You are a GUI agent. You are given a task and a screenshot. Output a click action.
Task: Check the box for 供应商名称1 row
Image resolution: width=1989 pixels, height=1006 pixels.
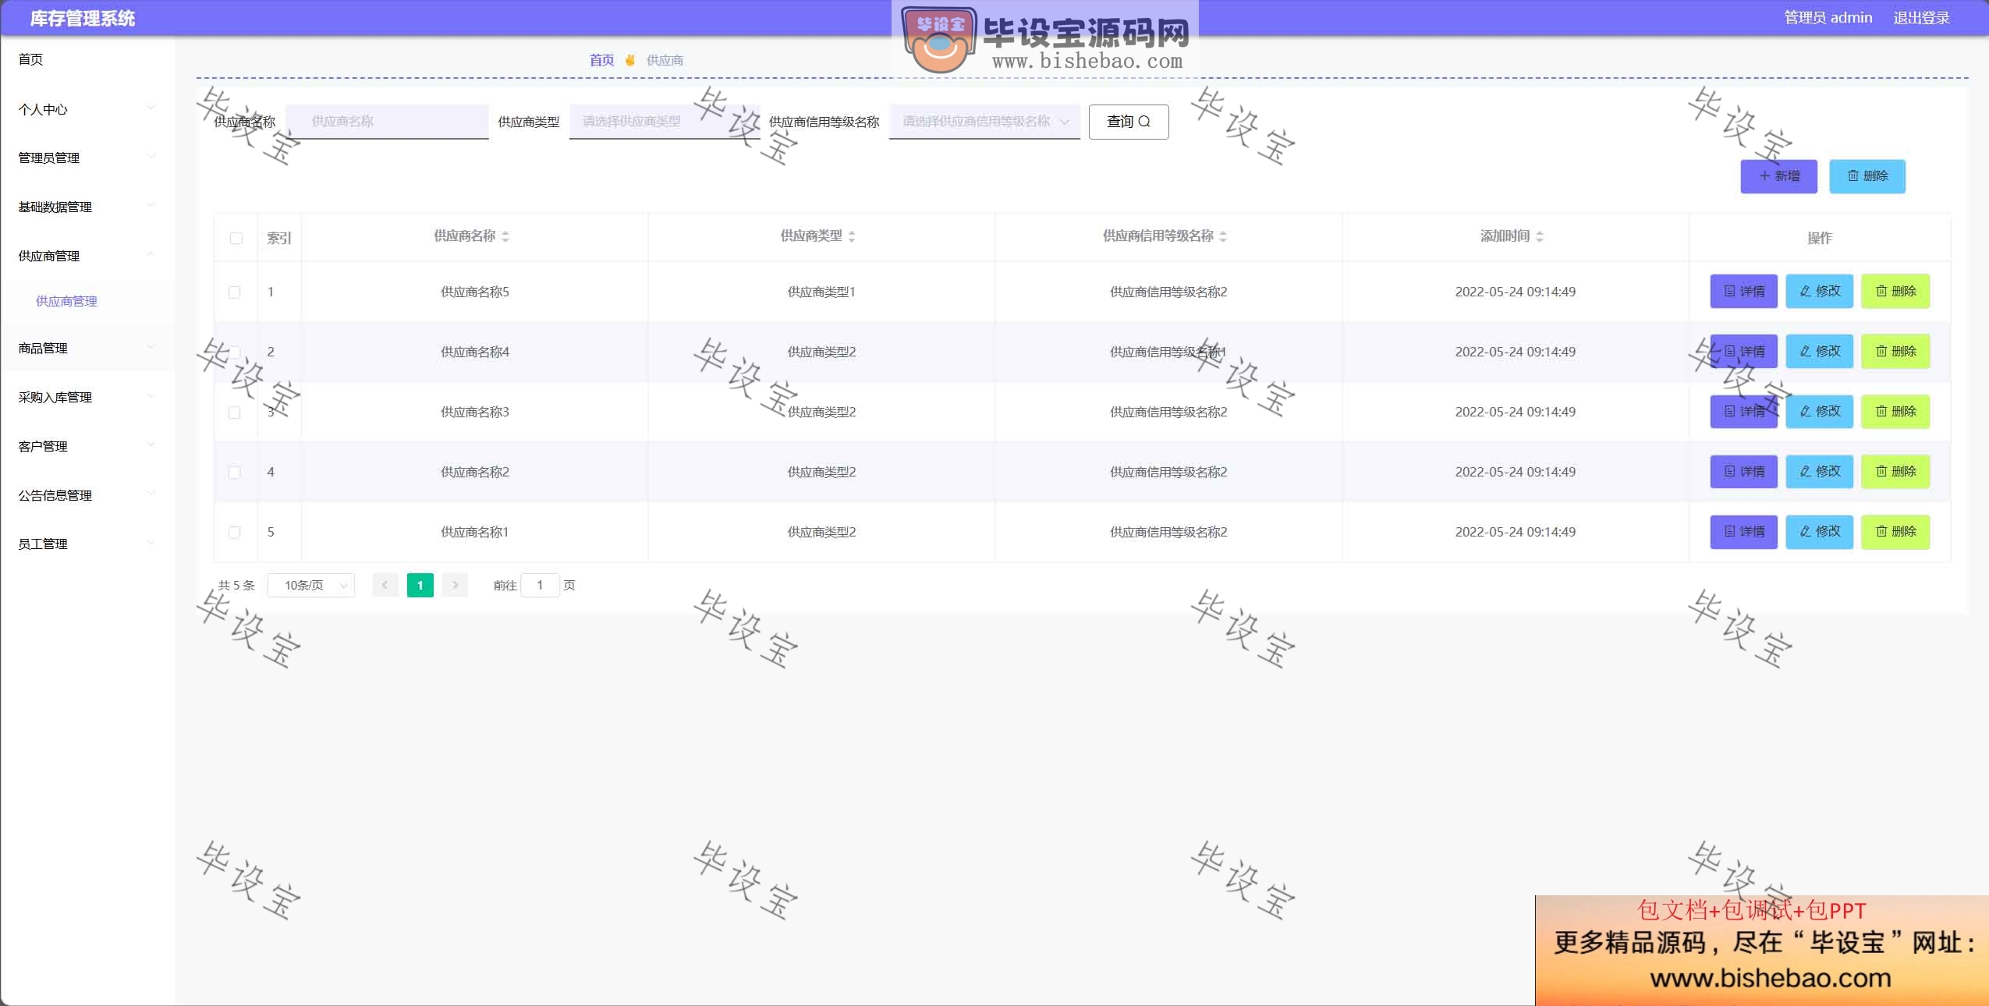point(234,532)
